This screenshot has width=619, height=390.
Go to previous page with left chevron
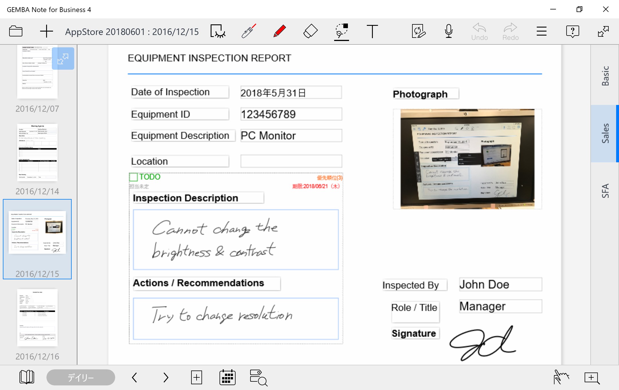tap(134, 377)
